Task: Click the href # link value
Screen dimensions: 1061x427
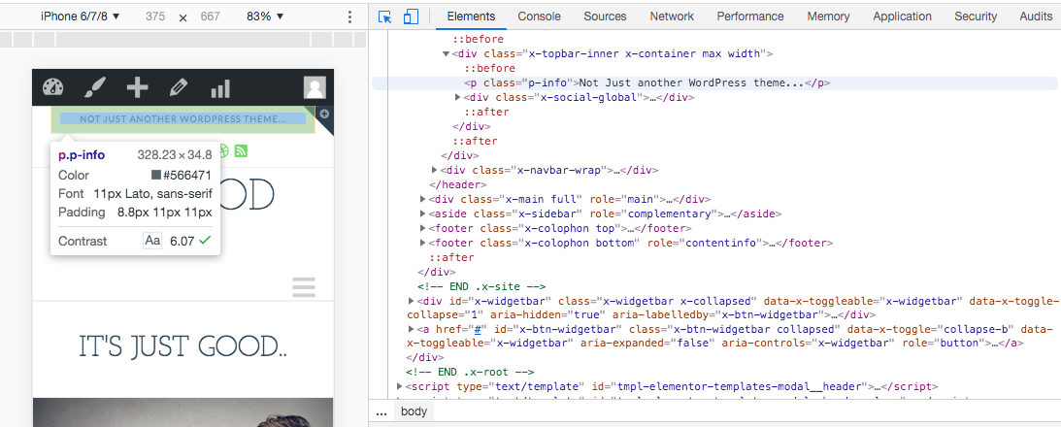Action: click(477, 330)
